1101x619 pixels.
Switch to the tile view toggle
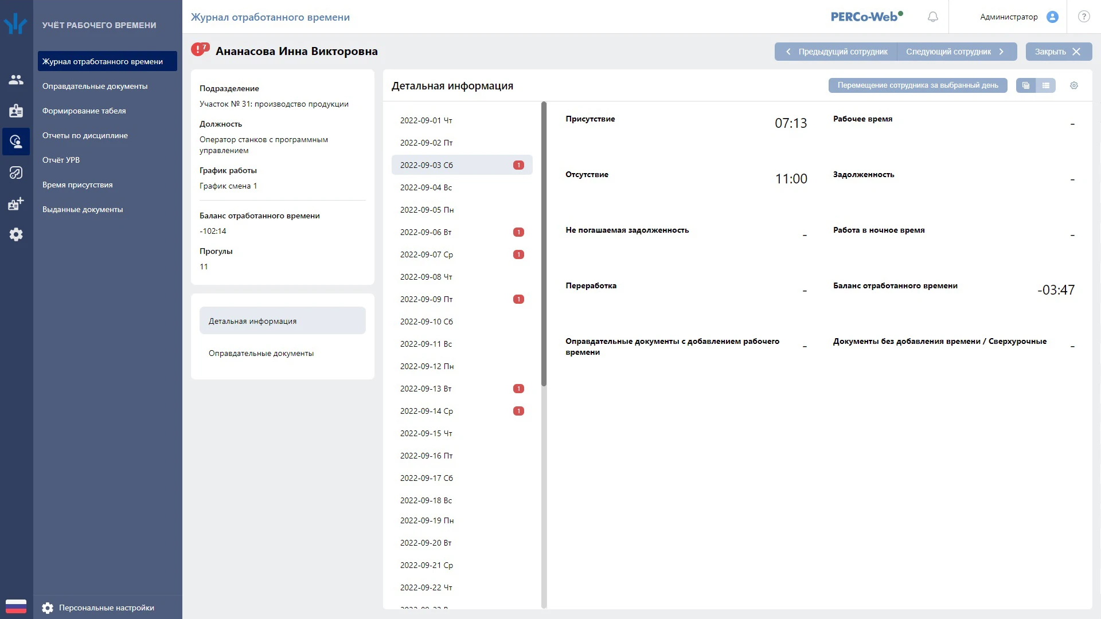pyautogui.click(x=1026, y=85)
